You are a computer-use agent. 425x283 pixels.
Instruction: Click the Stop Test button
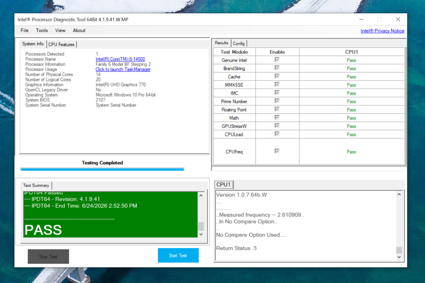tap(48, 256)
